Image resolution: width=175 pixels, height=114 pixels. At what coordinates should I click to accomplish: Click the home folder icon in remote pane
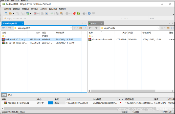[168, 28]
